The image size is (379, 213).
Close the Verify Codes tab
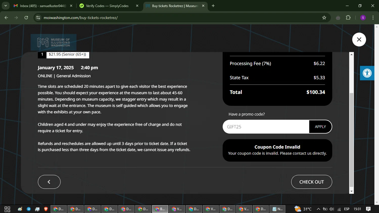tap(137, 6)
